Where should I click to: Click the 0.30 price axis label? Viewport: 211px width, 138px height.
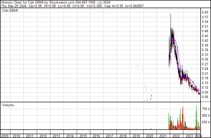(205, 59)
